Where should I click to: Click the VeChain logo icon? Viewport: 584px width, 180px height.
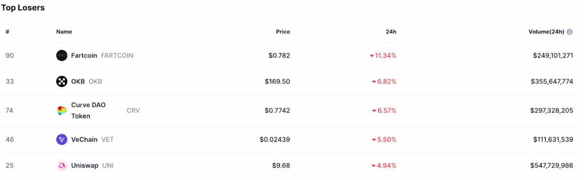[x=62, y=140]
